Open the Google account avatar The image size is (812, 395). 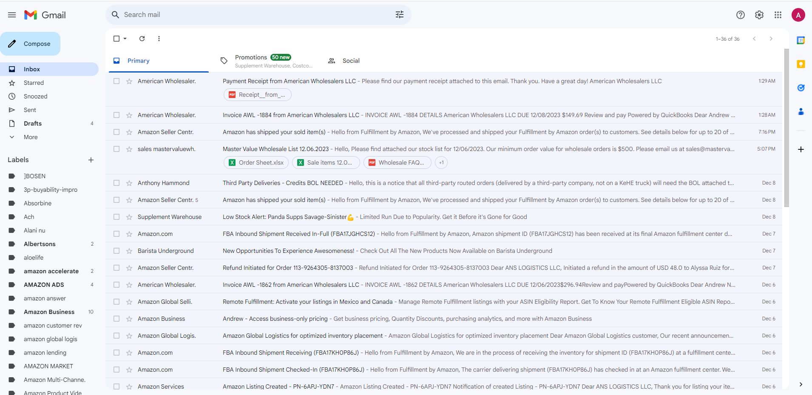(x=798, y=15)
